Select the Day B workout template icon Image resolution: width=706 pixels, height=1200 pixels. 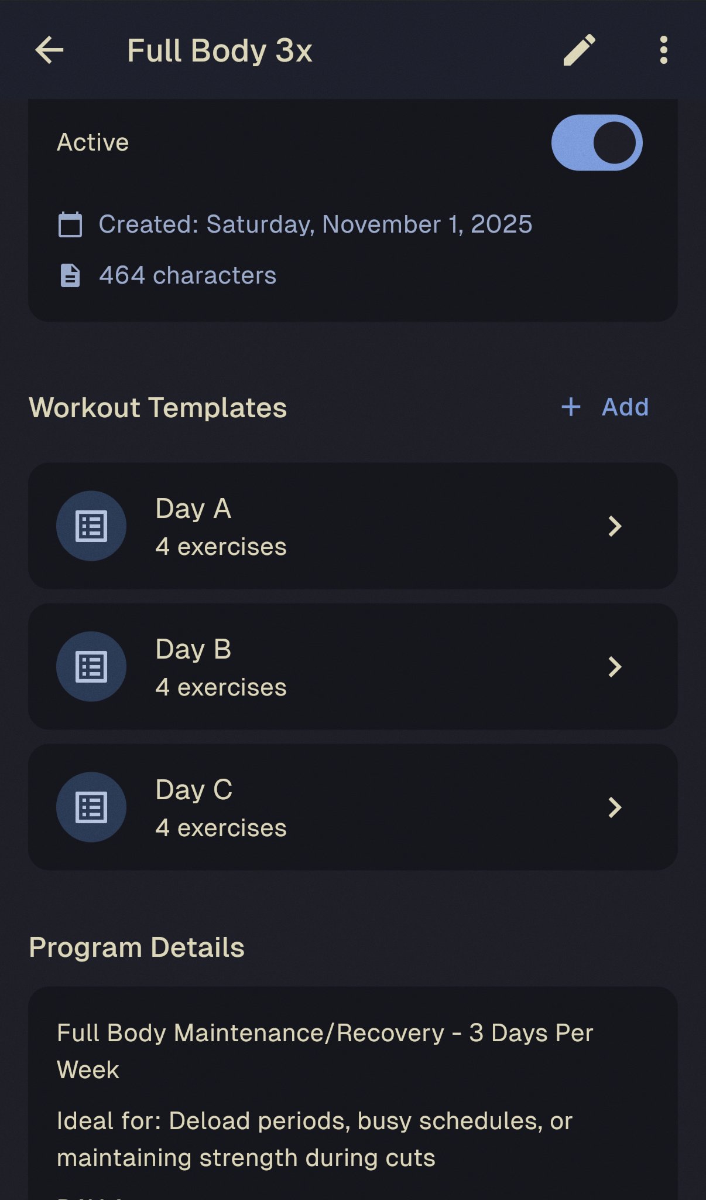coord(91,666)
